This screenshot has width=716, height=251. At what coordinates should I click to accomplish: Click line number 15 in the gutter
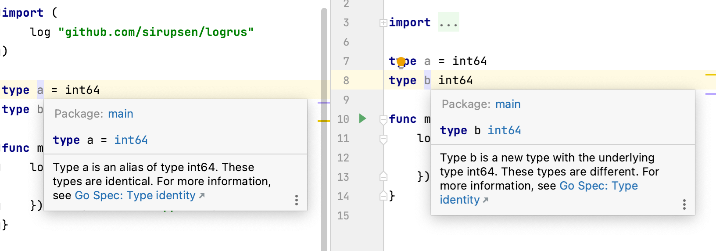pos(343,215)
